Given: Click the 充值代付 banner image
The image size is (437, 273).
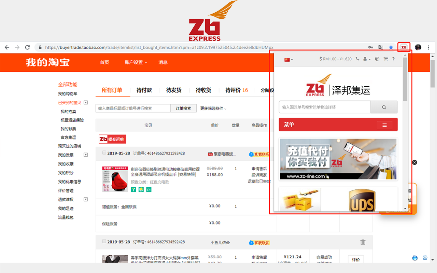Looking at the screenshot, I should coord(338,159).
